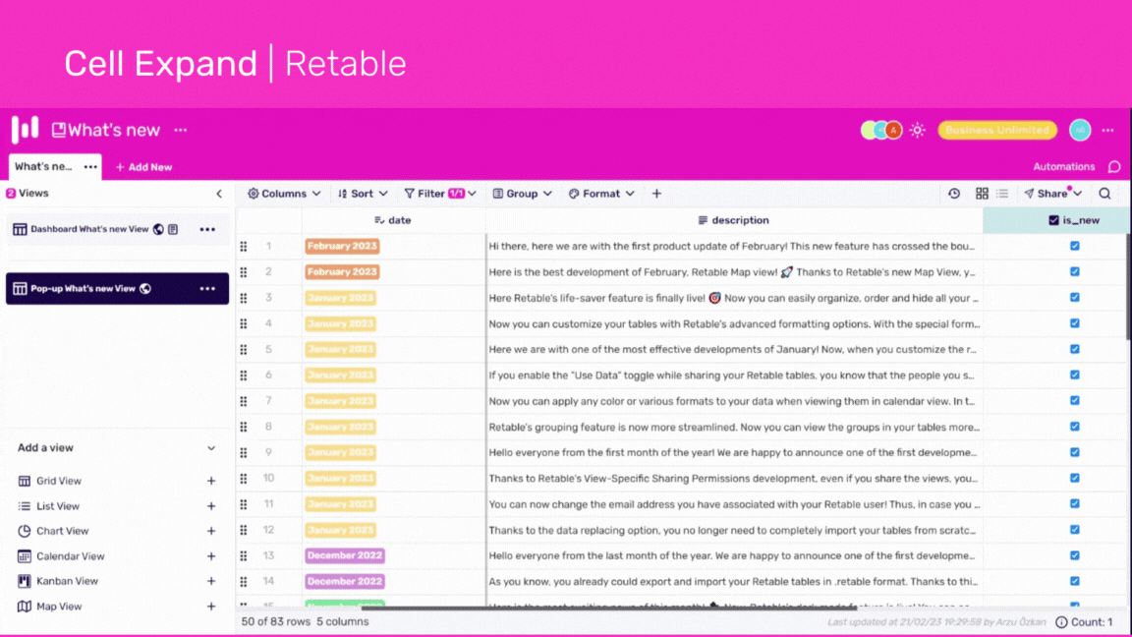Click the horizontal scrollbar of the table
This screenshot has width=1132, height=637.
pos(608,608)
